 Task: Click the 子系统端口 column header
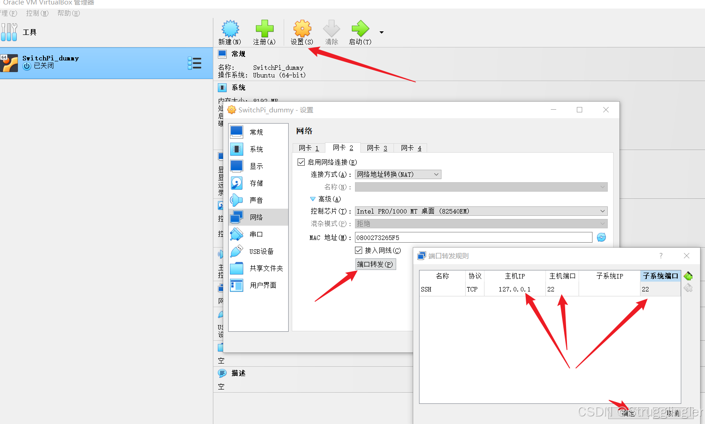point(661,276)
